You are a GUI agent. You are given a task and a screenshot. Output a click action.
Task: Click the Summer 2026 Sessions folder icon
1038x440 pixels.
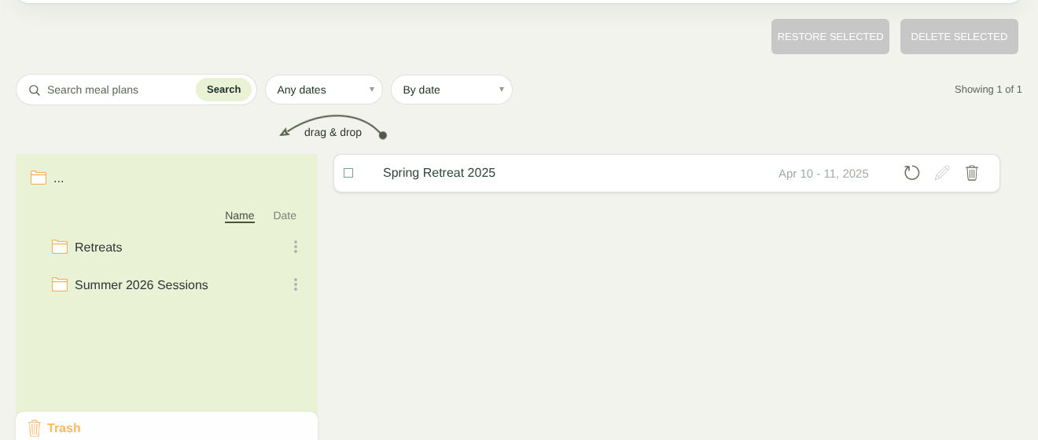60,284
